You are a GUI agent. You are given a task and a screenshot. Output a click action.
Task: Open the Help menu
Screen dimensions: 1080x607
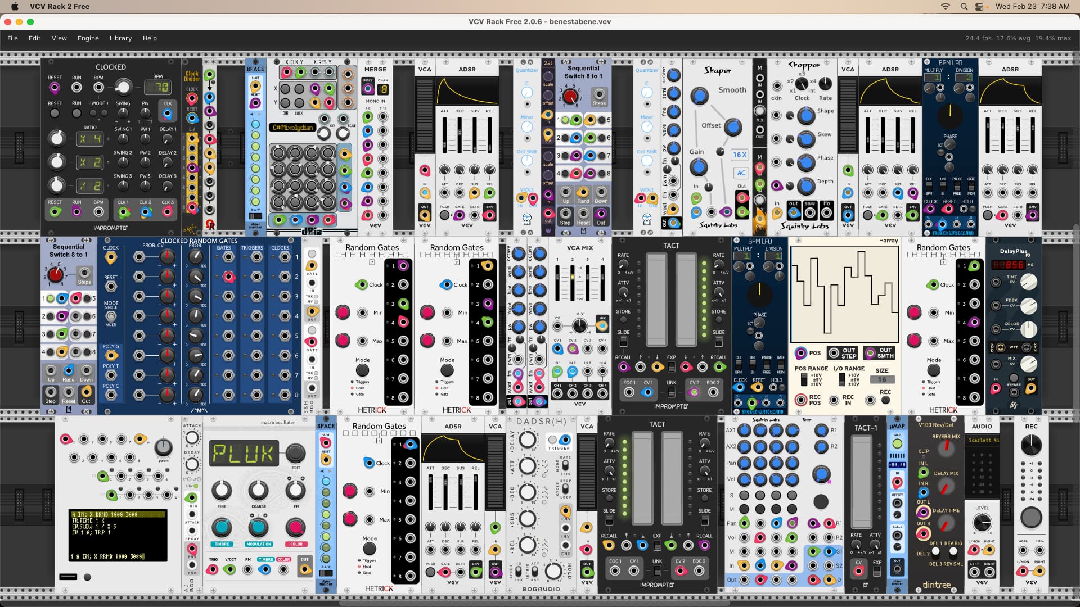click(x=150, y=38)
